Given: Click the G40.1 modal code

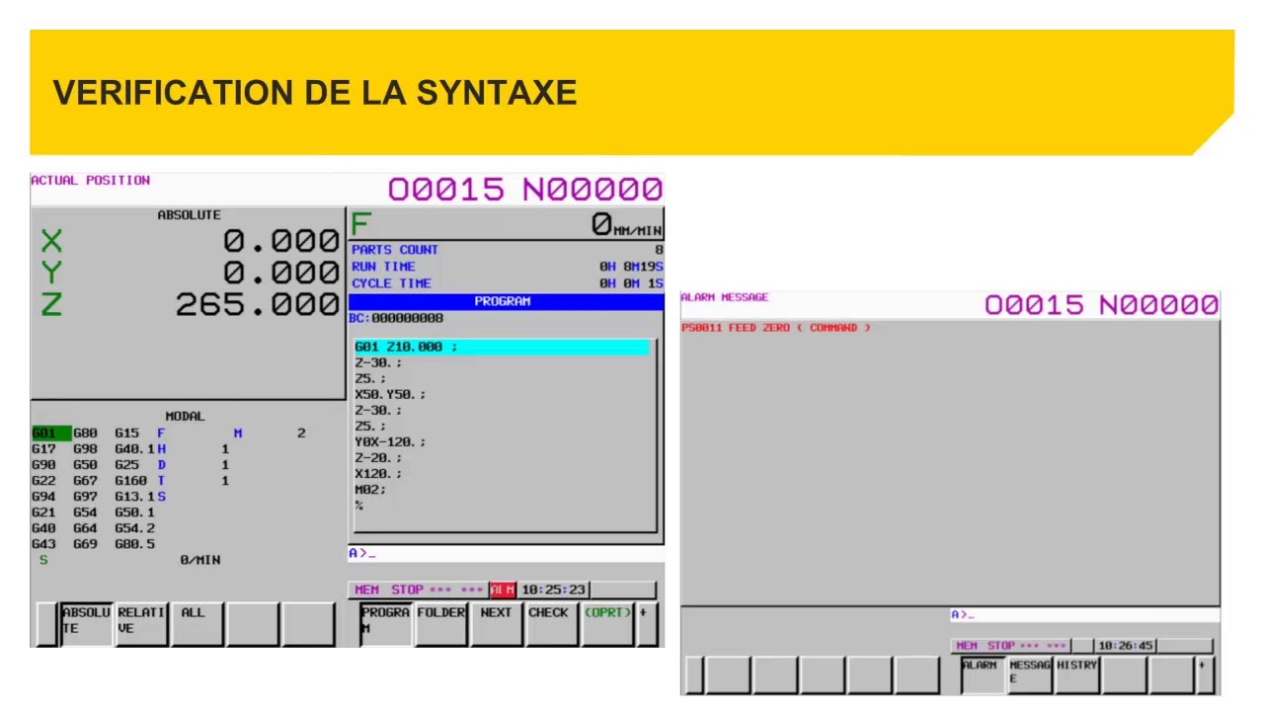Looking at the screenshot, I should 135,449.
